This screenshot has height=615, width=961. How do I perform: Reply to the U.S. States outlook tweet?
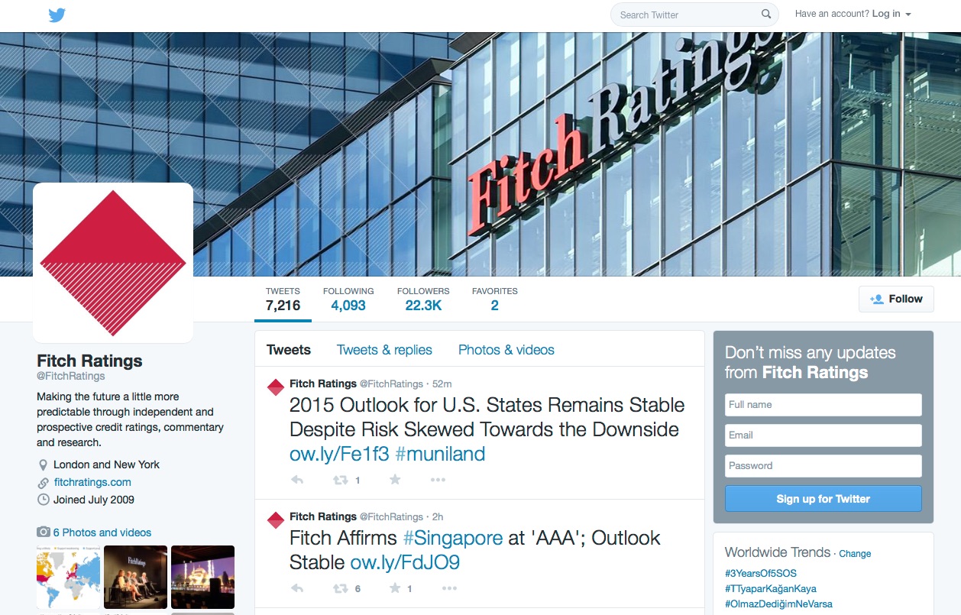[x=298, y=480]
